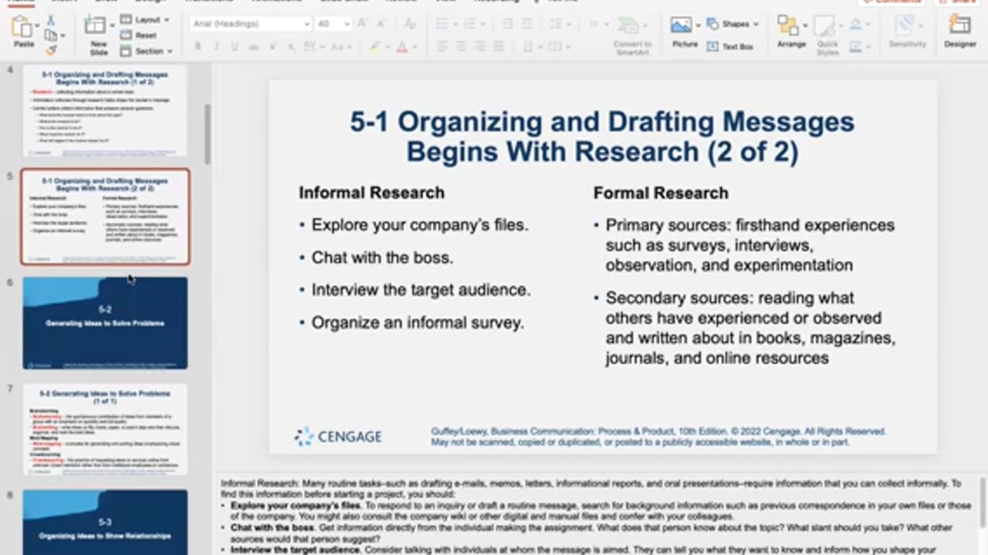This screenshot has height=555, width=988.
Task: Open Quick Styles gallery
Action: coord(827,35)
